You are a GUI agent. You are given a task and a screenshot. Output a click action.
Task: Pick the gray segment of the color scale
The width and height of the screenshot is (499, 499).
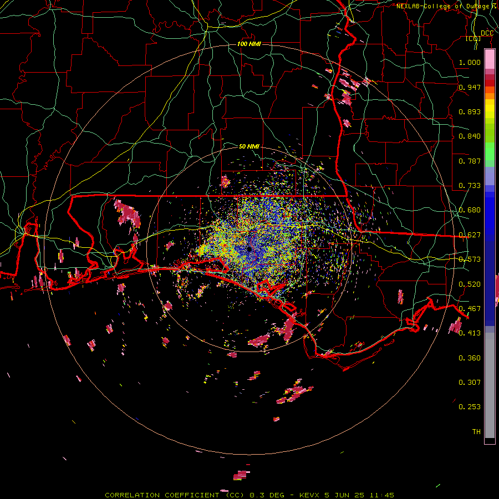tap(490, 385)
